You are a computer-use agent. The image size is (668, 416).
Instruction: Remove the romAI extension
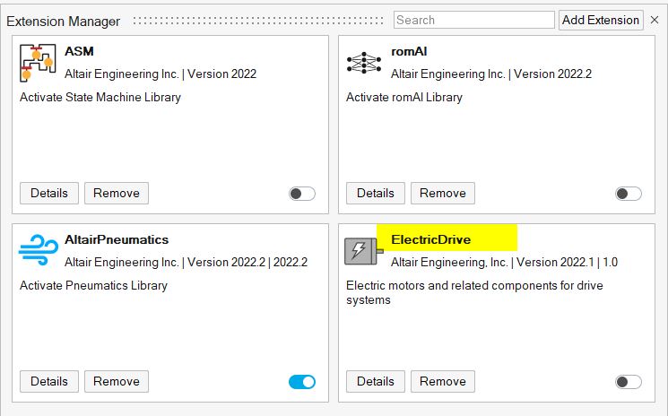click(x=443, y=193)
